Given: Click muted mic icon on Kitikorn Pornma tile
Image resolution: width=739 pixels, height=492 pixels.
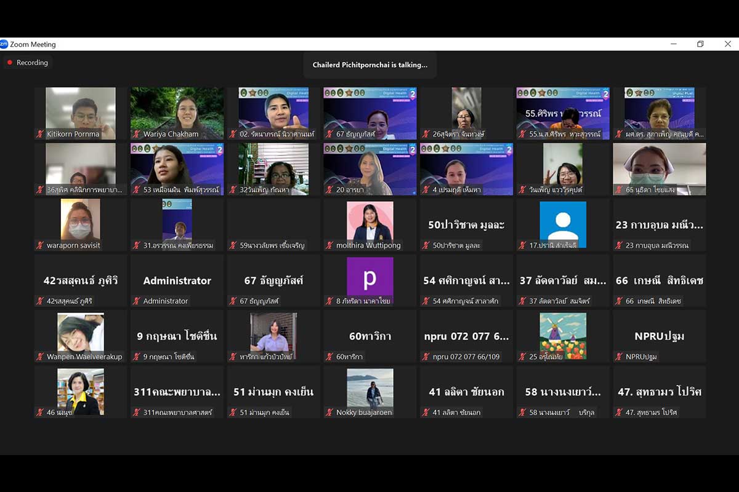Looking at the screenshot, I should [41, 134].
